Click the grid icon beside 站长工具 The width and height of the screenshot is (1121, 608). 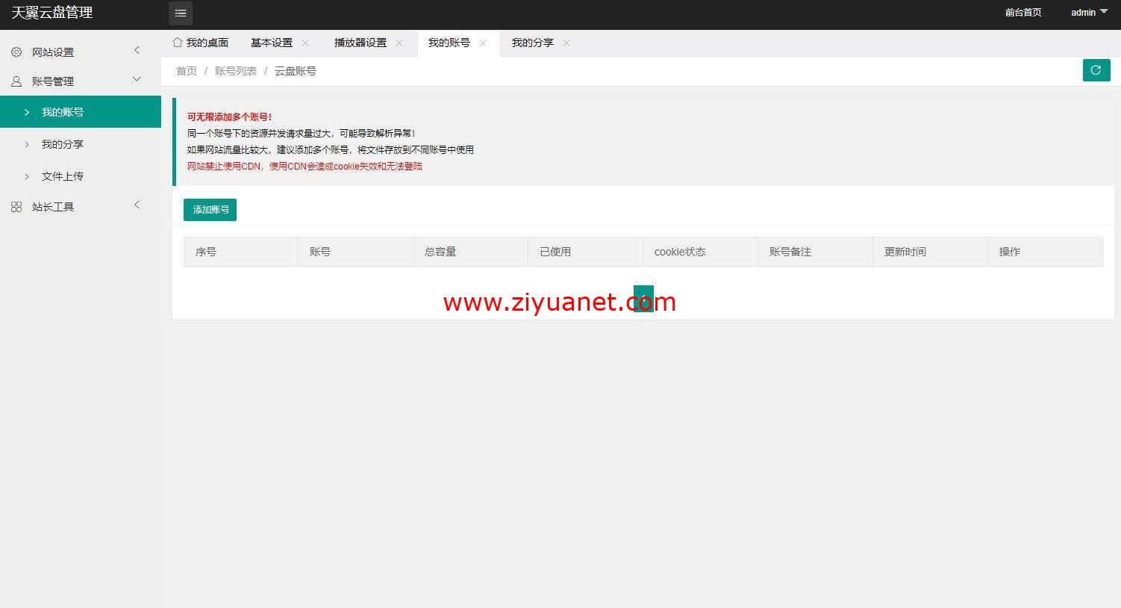point(16,207)
